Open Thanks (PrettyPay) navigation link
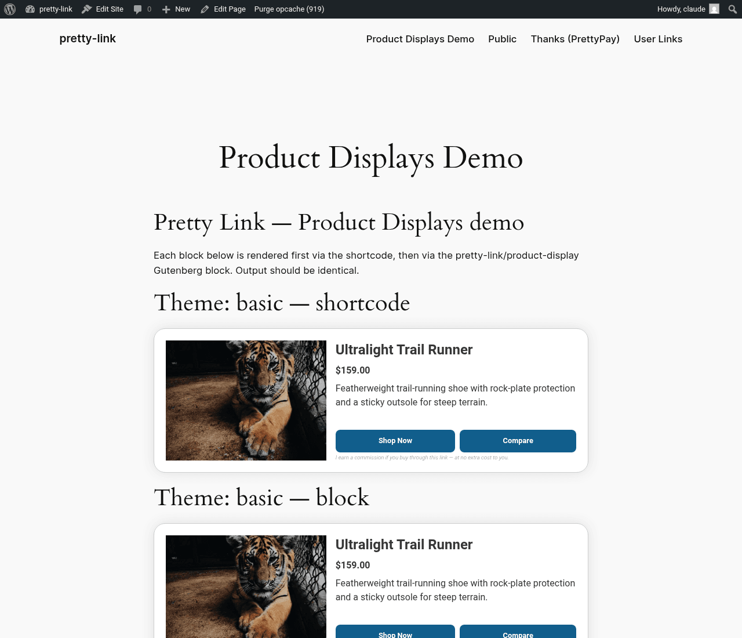Image resolution: width=742 pixels, height=638 pixels. [575, 39]
